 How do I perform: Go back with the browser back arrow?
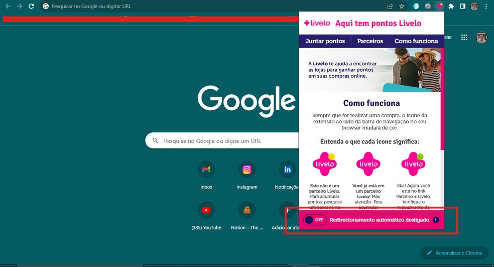[x=8, y=6]
